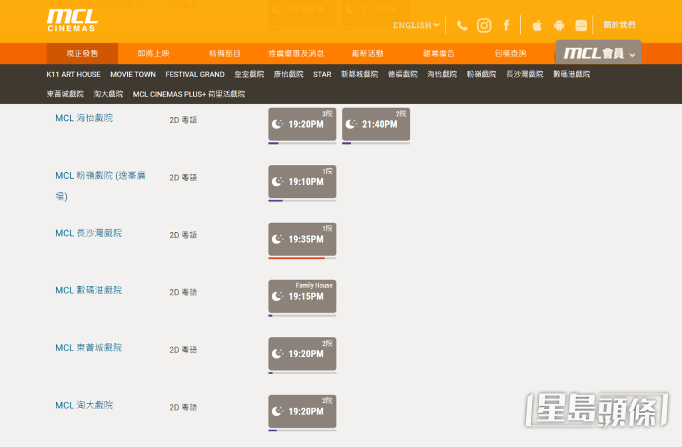
Task: Open MCL 粉嶺戲院 (逸峯廣場) listing link
Action: 101,186
